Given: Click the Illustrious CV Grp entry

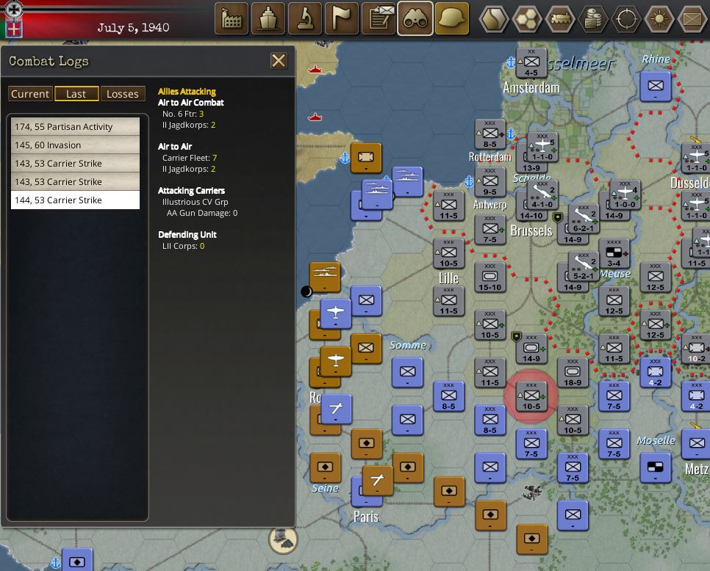Looking at the screenshot, I should click(196, 202).
